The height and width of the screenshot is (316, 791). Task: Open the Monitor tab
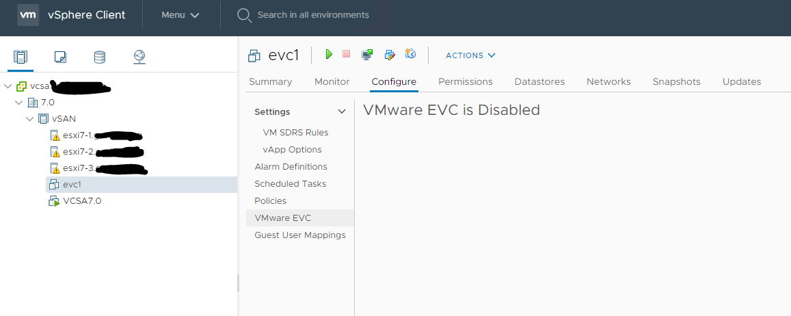click(x=332, y=81)
